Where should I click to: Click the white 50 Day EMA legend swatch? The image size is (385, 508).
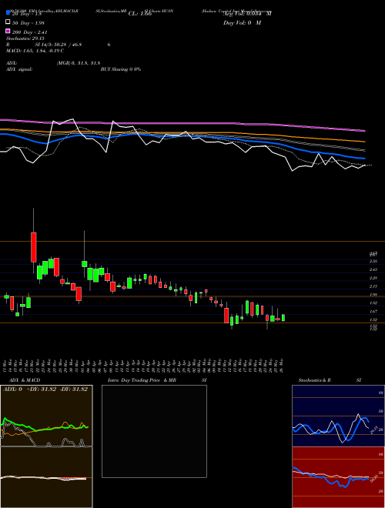pyautogui.click(x=8, y=22)
